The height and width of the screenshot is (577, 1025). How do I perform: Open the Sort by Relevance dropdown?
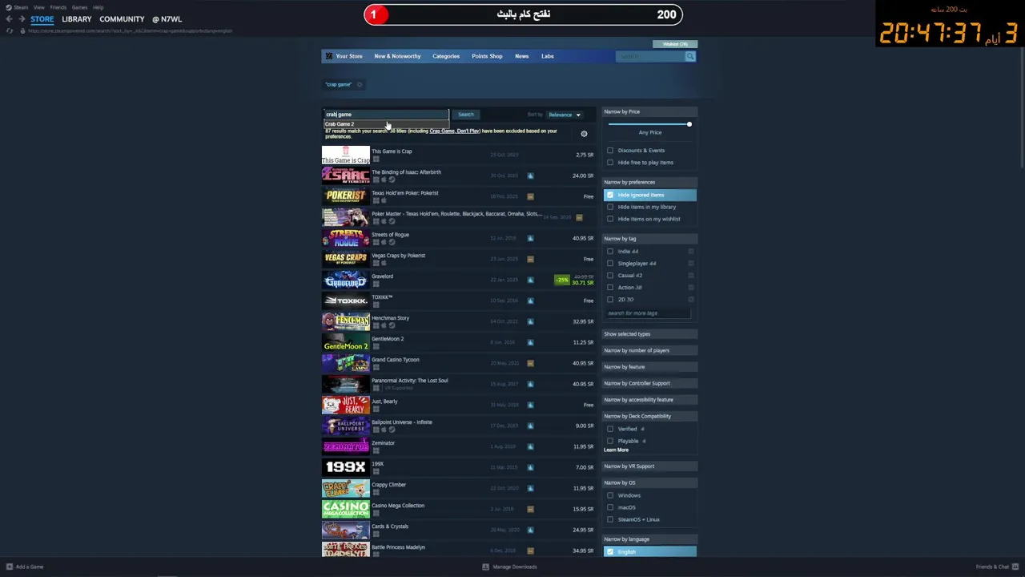[x=565, y=115]
